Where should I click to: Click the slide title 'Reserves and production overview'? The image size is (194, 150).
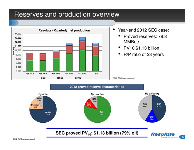coord(66,14)
